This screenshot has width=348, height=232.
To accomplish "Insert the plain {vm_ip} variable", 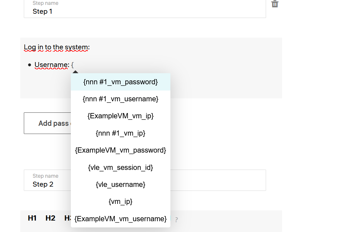I will (x=120, y=202).
